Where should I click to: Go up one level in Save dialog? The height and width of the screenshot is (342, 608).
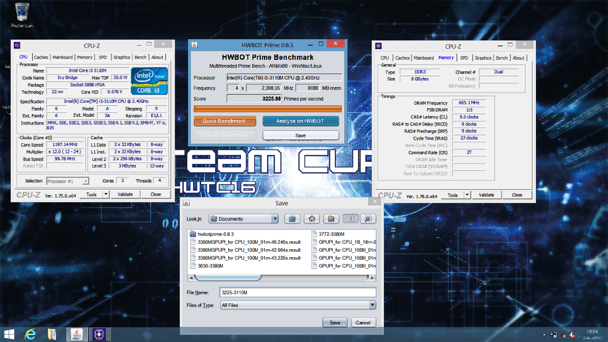click(293, 218)
